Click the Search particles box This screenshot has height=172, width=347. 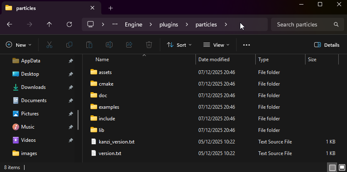[x=308, y=24]
